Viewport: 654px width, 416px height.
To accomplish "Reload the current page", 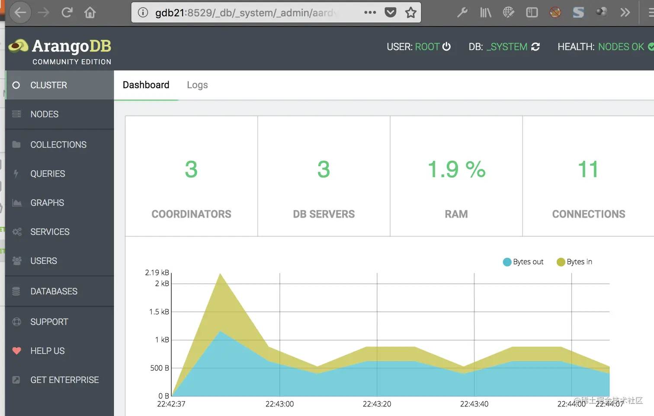I will tap(67, 13).
